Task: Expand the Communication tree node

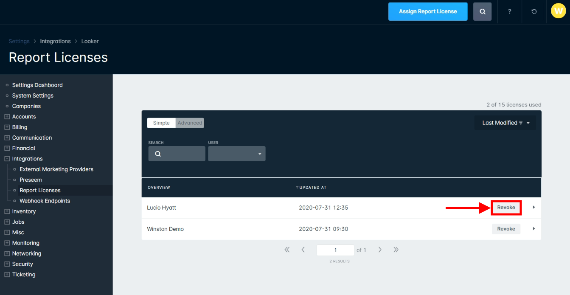Action: [x=7, y=138]
